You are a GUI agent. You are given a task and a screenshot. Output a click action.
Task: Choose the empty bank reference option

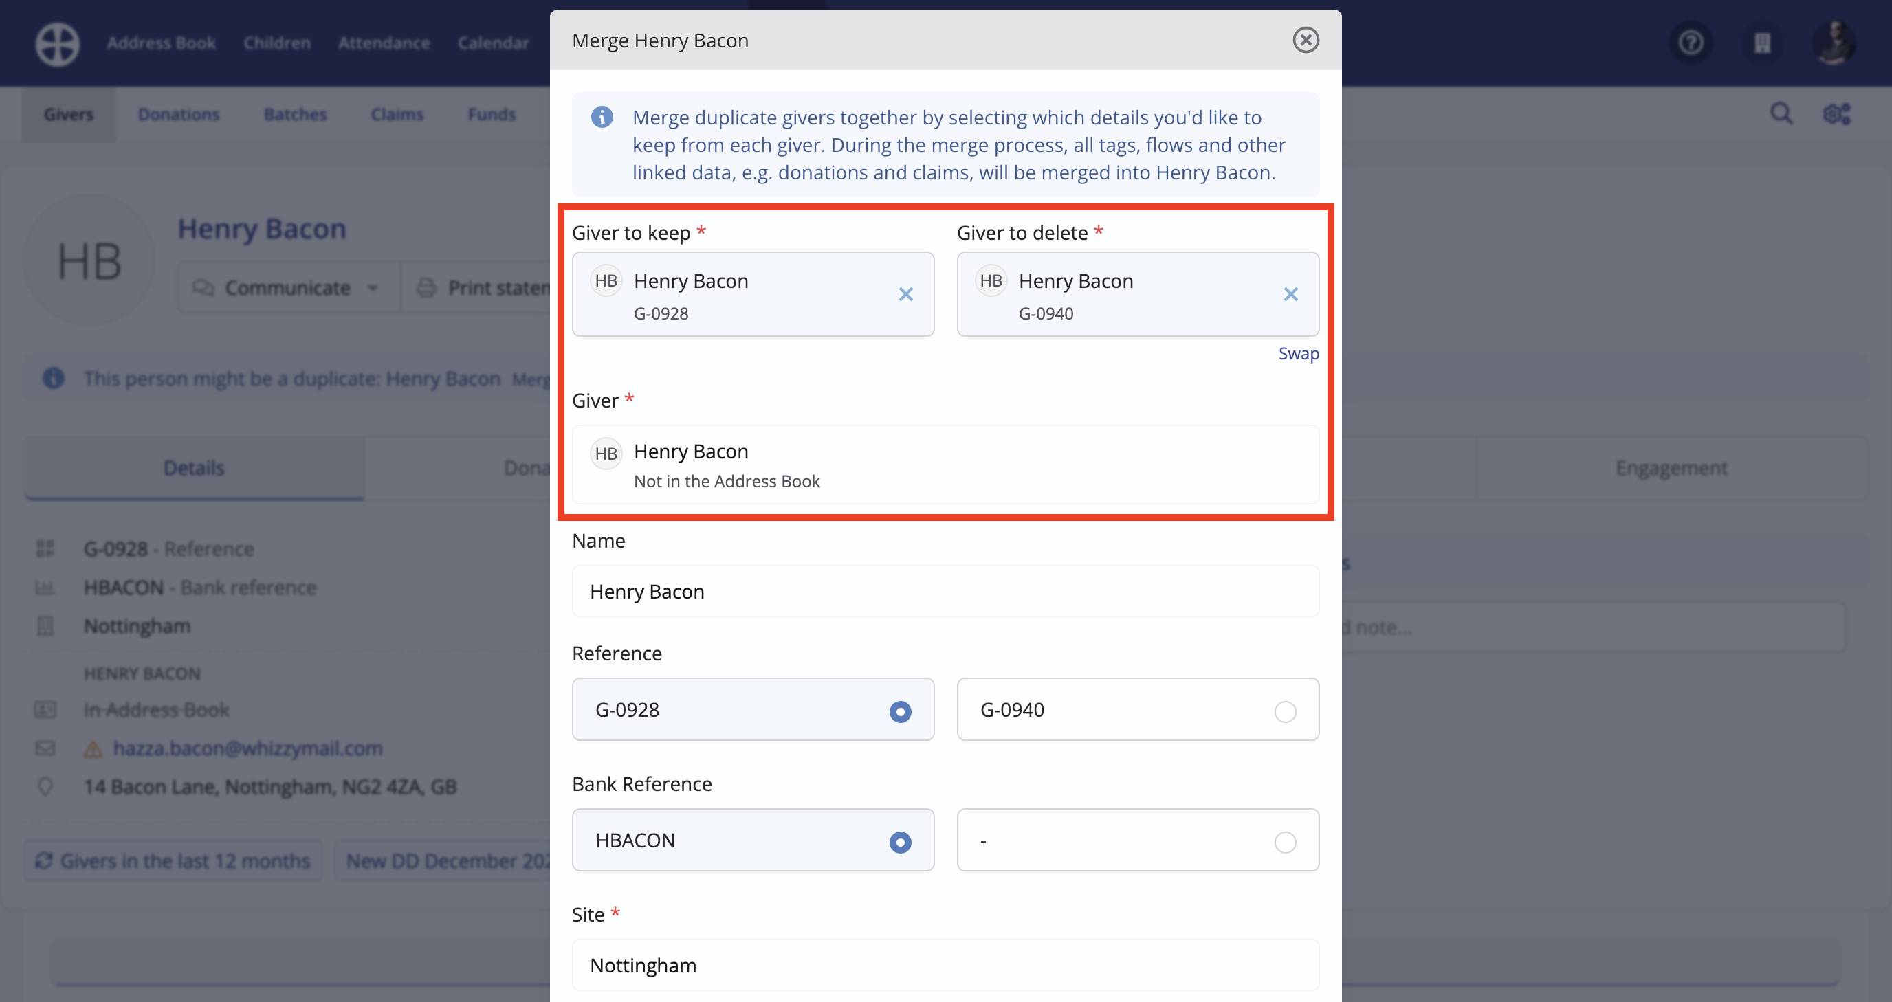click(x=1284, y=842)
